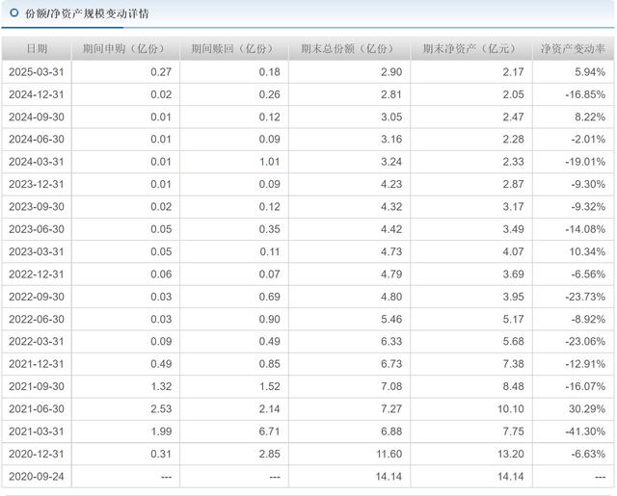Select the date cell 2023-12-31
The height and width of the screenshot is (496, 617).
(x=37, y=184)
